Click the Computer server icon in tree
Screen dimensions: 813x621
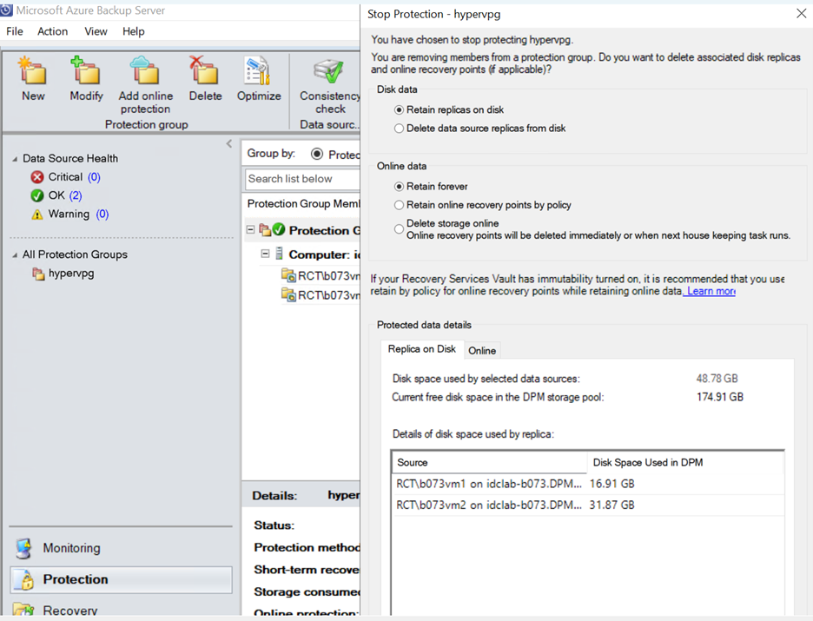tap(279, 254)
